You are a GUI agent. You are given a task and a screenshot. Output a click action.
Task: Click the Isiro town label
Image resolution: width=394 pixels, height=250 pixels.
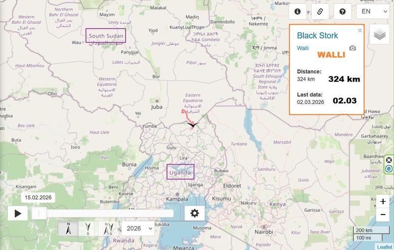(x=75, y=147)
